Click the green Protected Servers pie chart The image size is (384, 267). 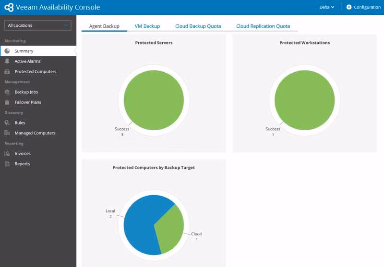click(154, 100)
